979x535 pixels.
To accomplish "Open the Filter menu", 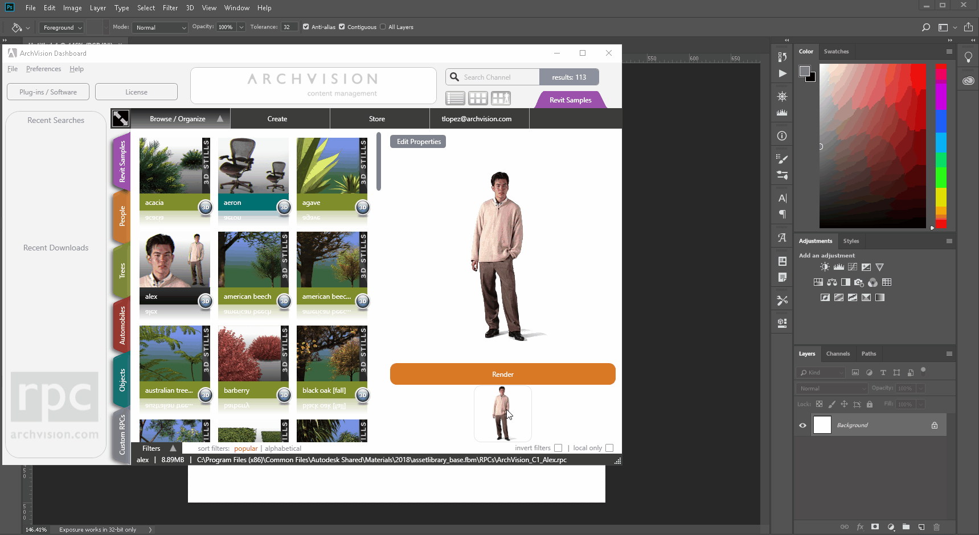I will click(170, 7).
